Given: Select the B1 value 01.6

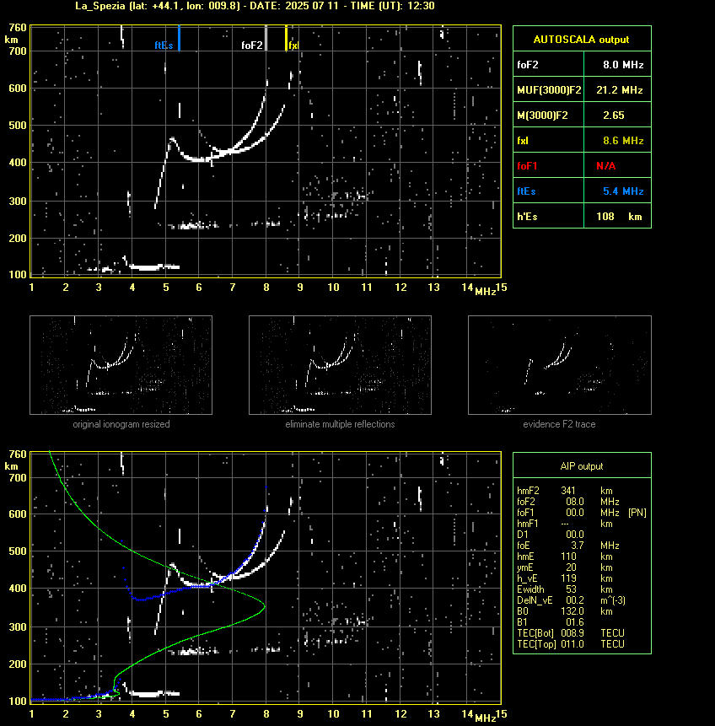Looking at the screenshot, I should click(575, 622).
